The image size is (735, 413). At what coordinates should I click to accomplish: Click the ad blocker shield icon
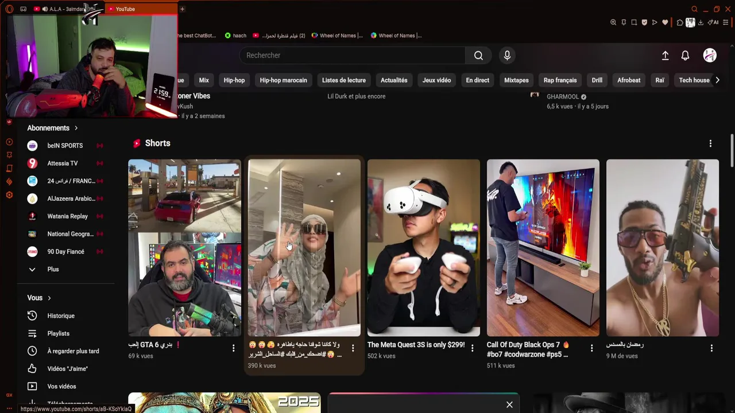coord(644,22)
